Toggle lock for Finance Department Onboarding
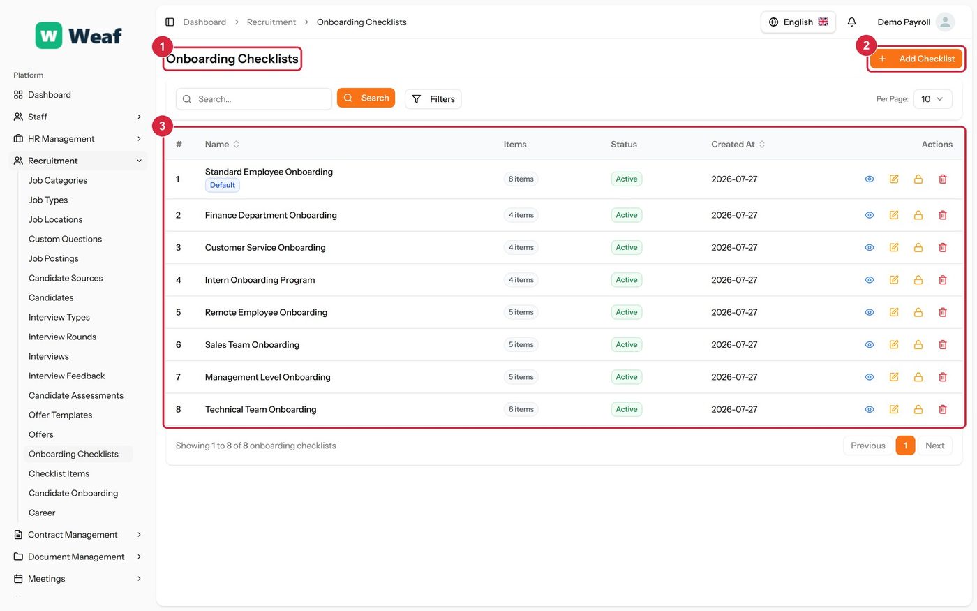 pyautogui.click(x=918, y=215)
